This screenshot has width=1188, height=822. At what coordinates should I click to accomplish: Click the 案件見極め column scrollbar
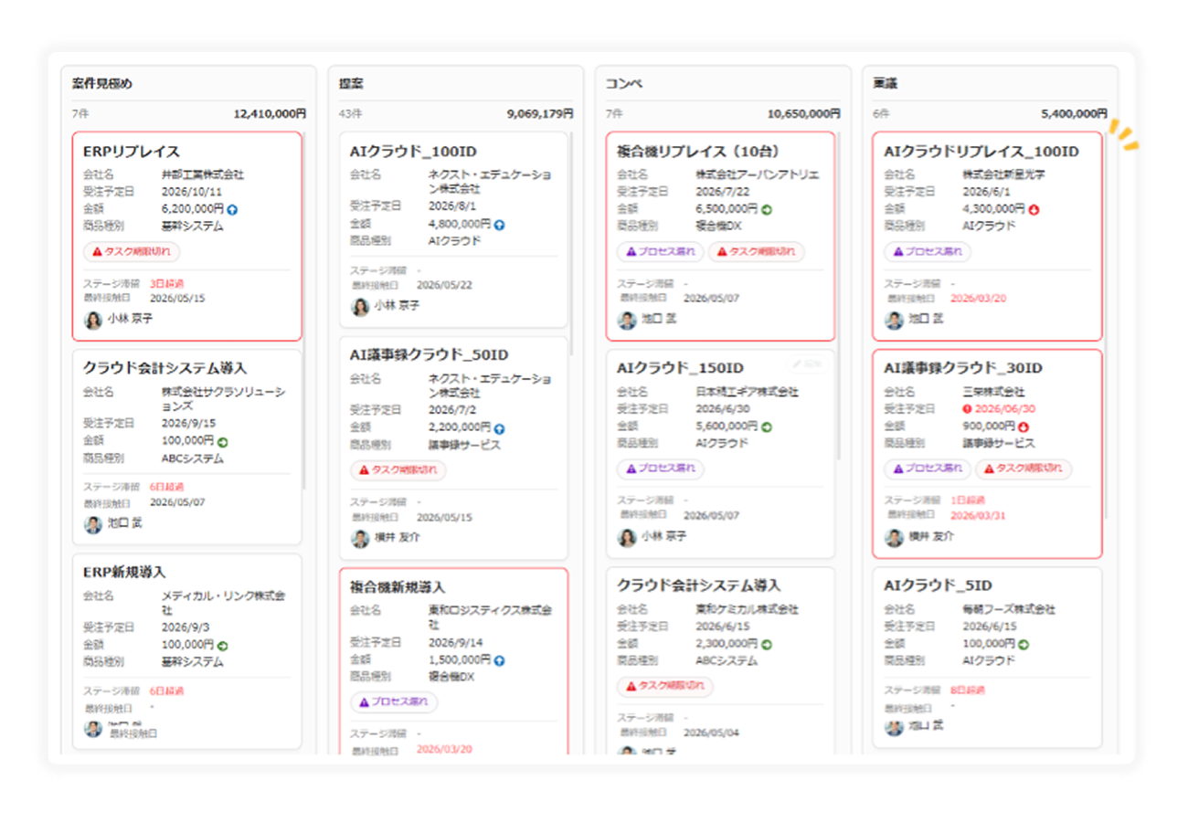click(x=305, y=311)
